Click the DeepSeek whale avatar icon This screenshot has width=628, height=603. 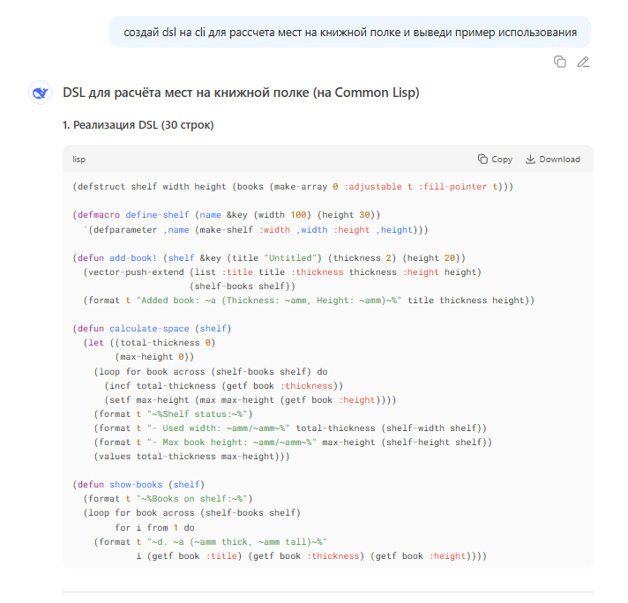tap(39, 93)
